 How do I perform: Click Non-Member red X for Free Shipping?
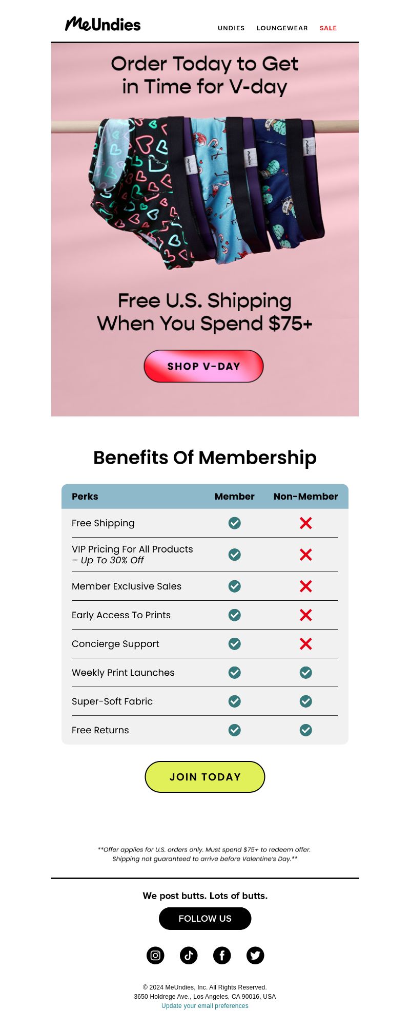pyautogui.click(x=306, y=523)
